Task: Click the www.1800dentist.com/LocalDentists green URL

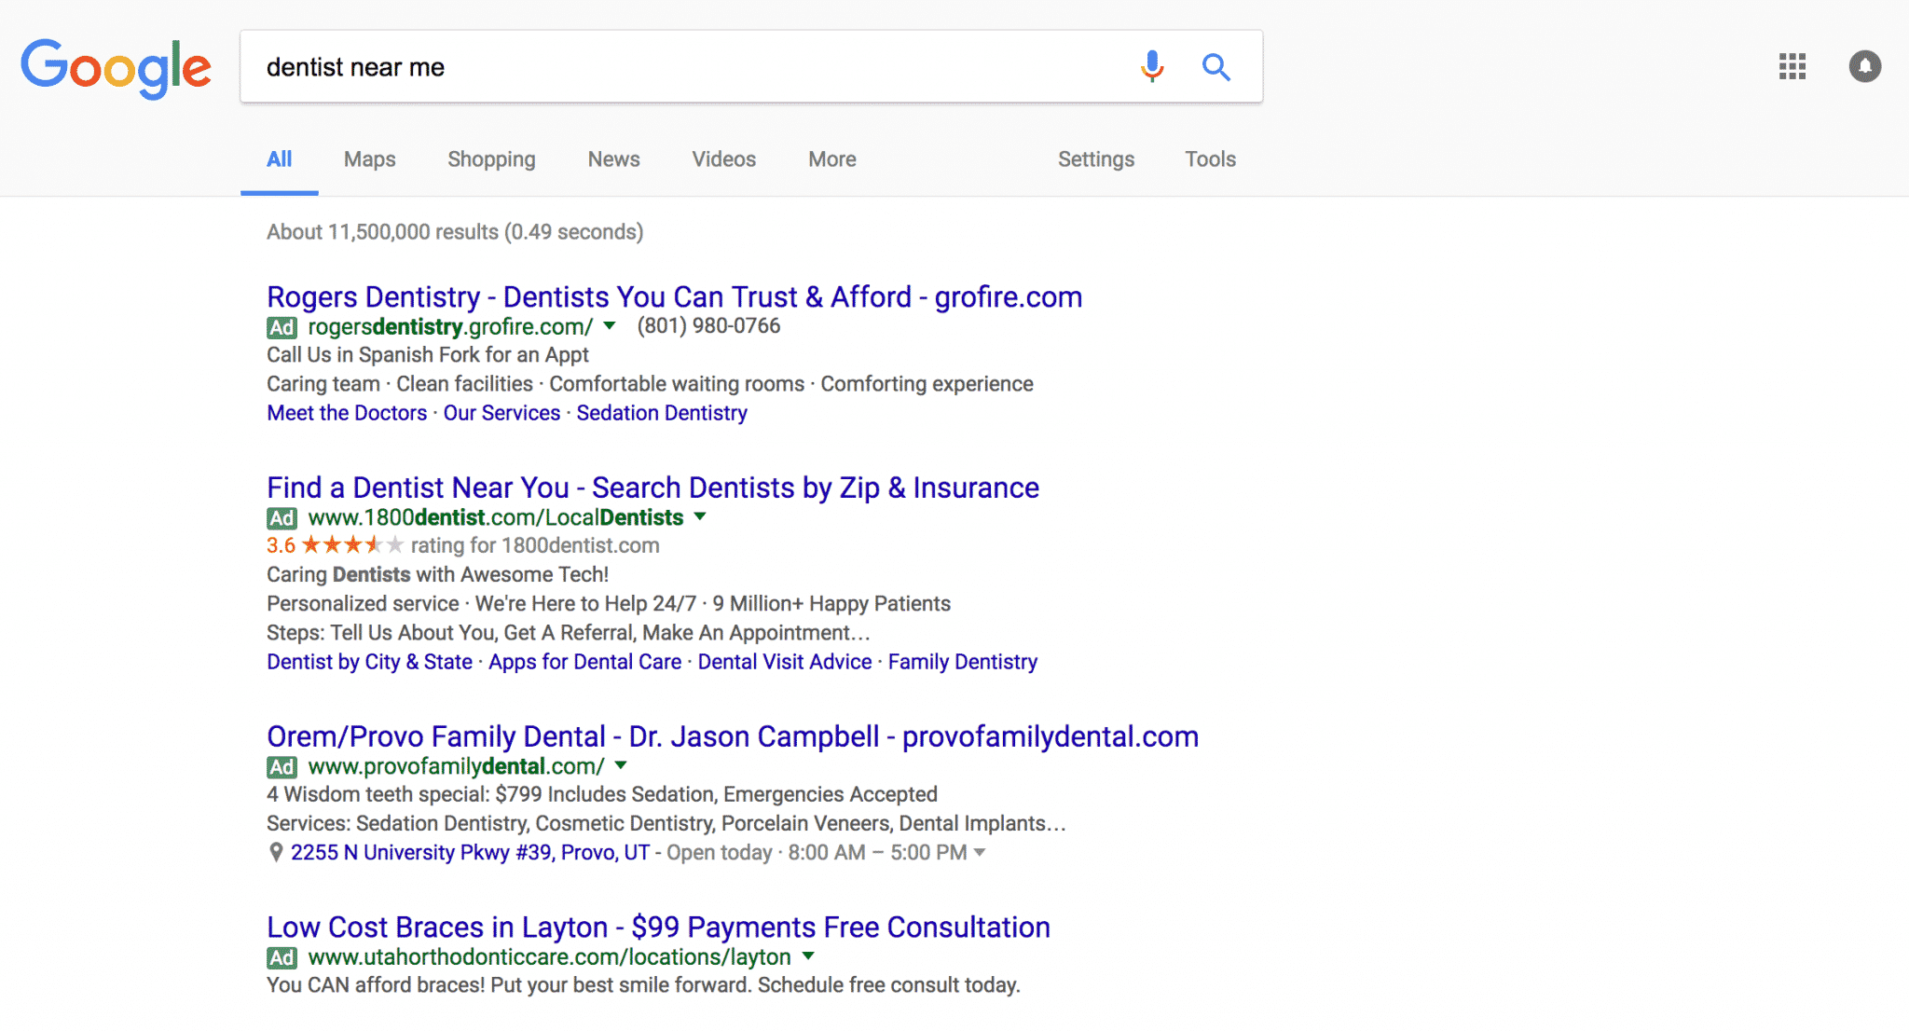Action: pyautogui.click(x=496, y=517)
